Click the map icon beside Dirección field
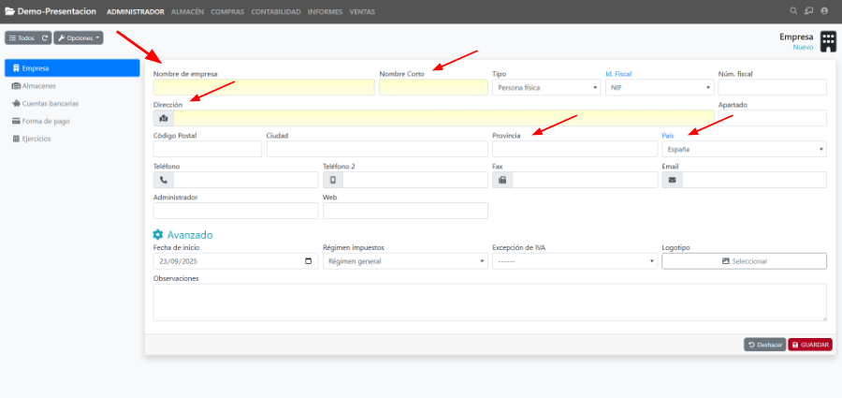 pyautogui.click(x=164, y=118)
